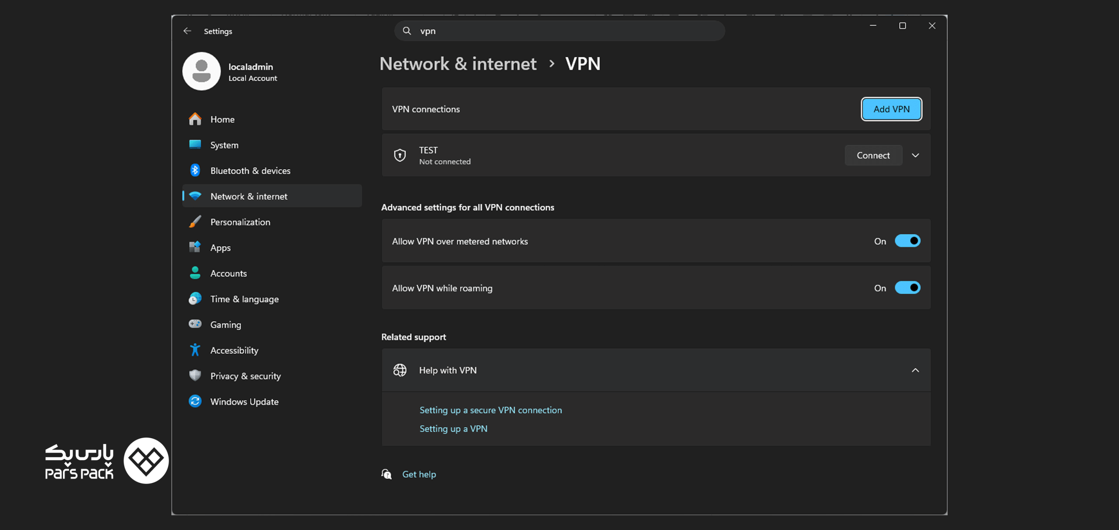Connect to the TEST VPN
Image resolution: width=1119 pixels, height=530 pixels.
coord(873,156)
